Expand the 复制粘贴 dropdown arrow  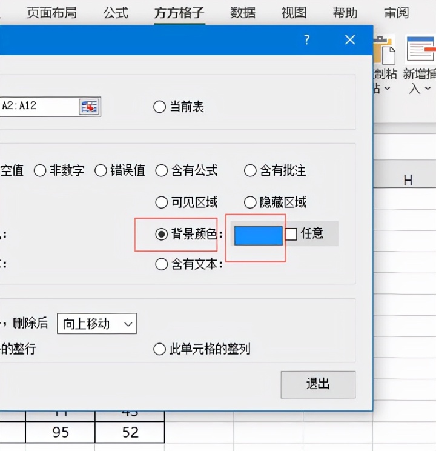tap(387, 89)
